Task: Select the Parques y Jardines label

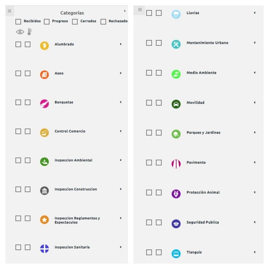Action: [x=203, y=133]
